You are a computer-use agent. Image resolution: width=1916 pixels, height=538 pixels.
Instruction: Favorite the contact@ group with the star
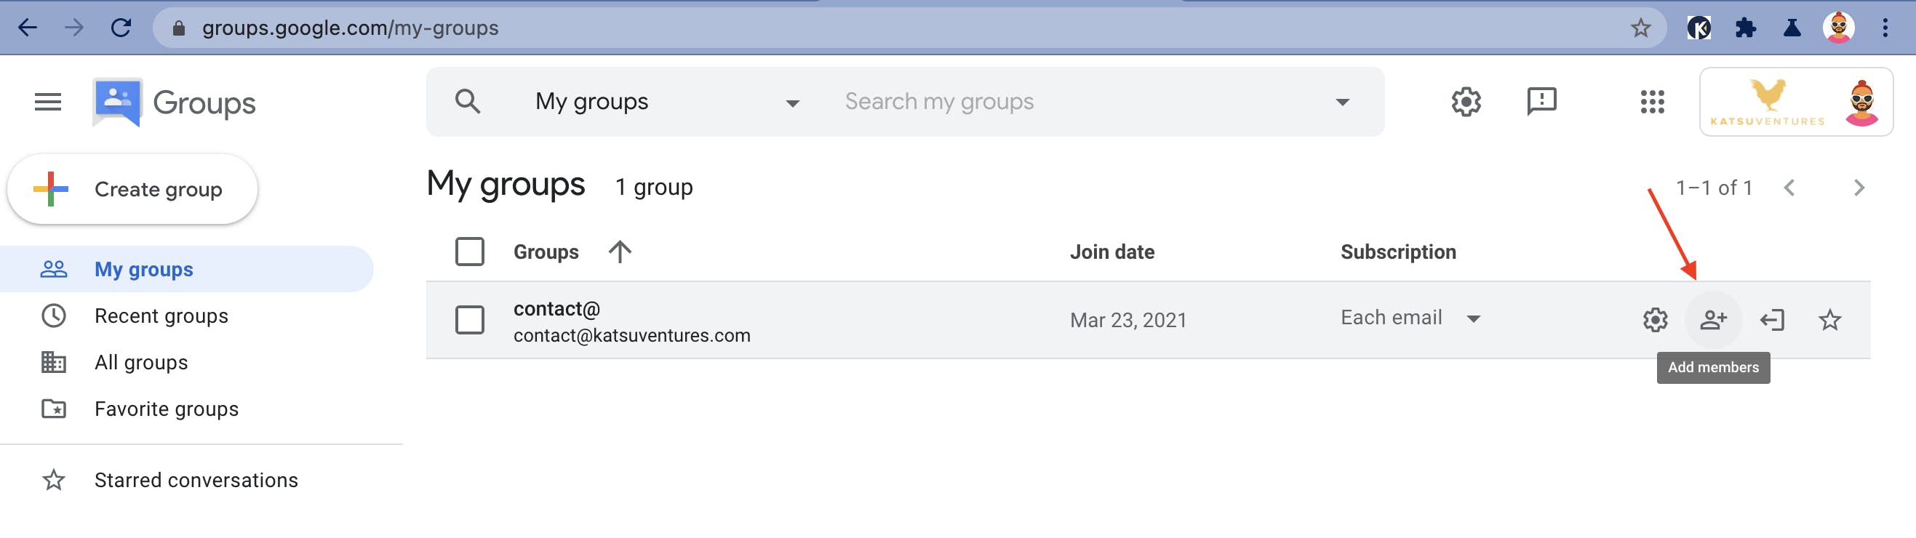1829,321
